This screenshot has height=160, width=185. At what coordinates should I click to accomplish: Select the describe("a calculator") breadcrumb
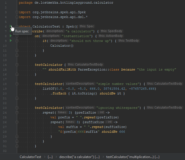pos(79,157)
